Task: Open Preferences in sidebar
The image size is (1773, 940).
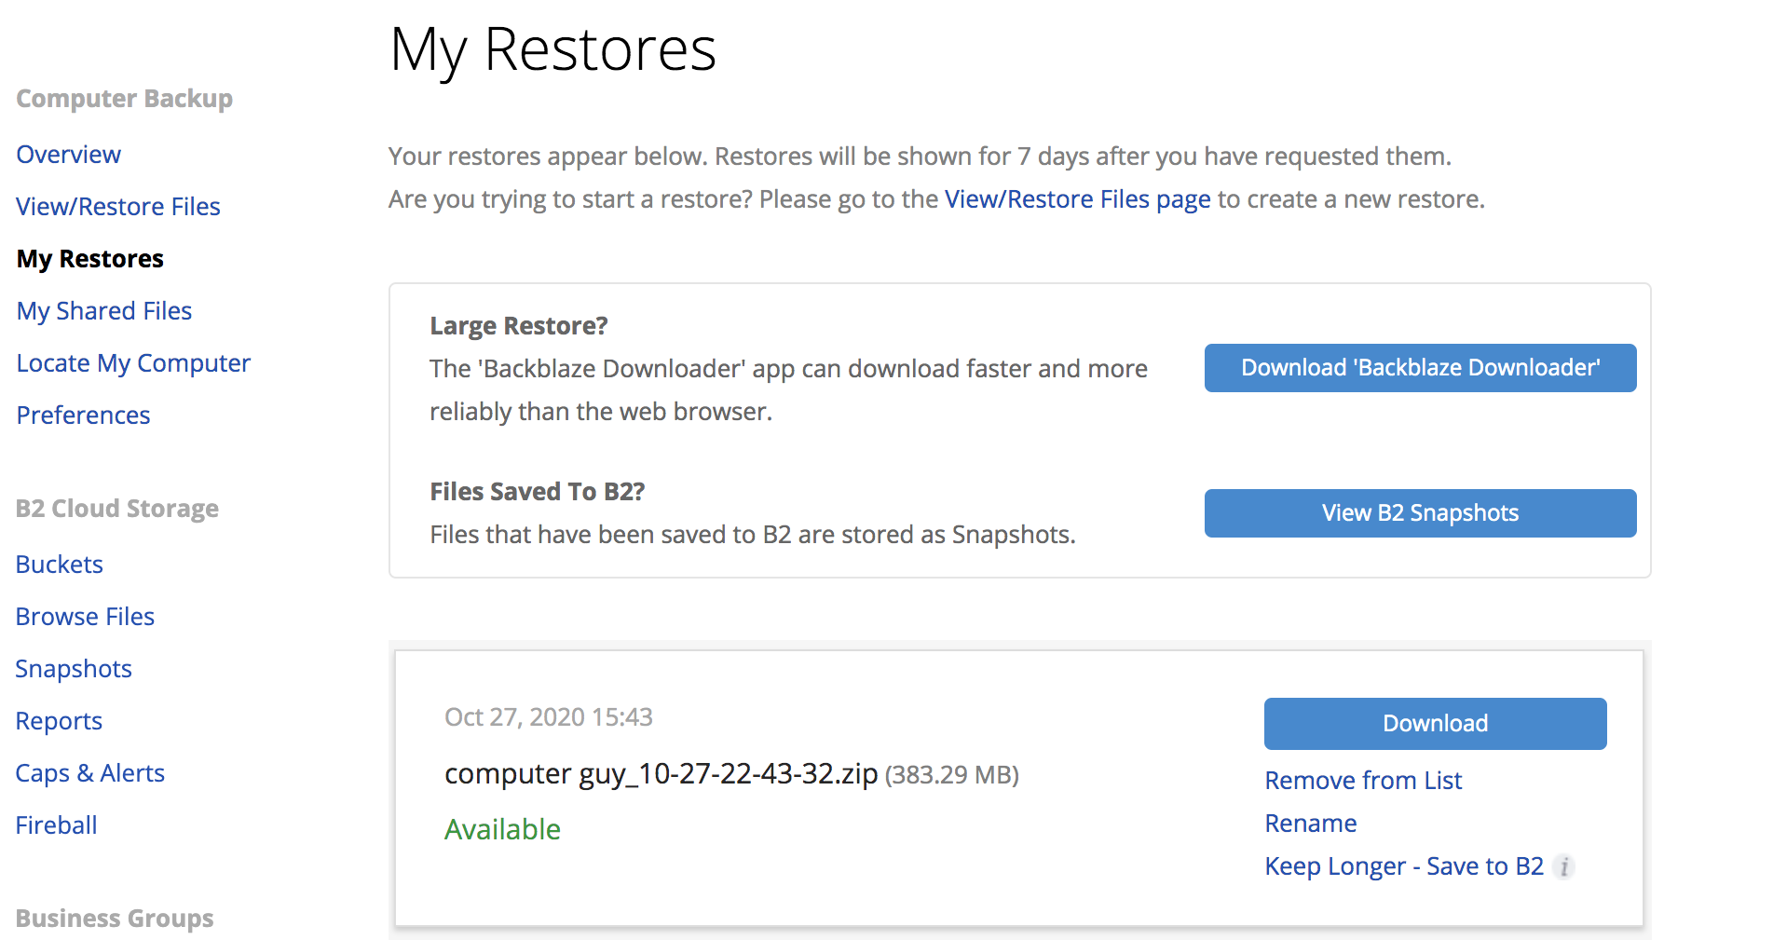Action: point(84,416)
